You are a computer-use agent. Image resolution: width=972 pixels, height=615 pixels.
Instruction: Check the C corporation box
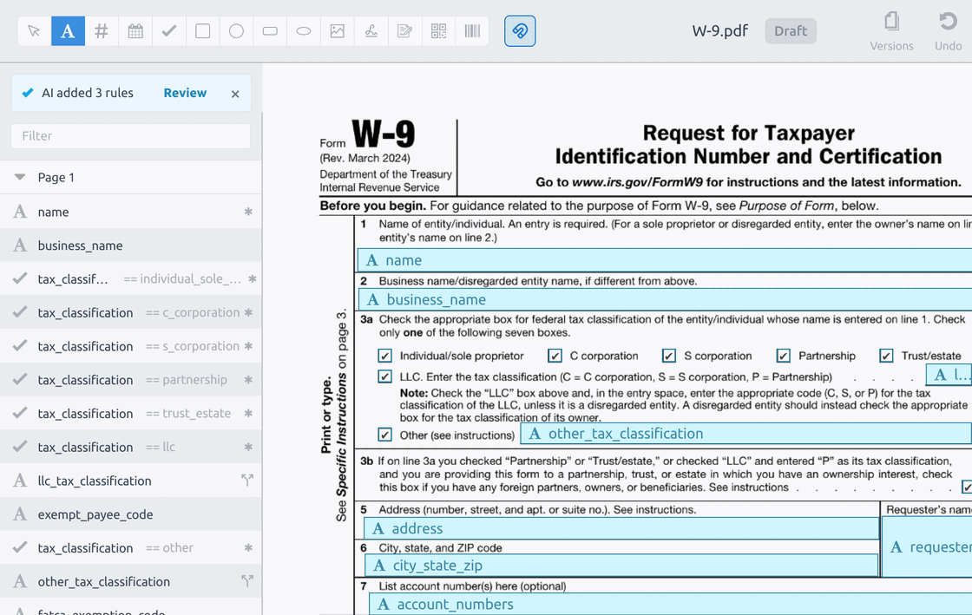click(x=555, y=356)
